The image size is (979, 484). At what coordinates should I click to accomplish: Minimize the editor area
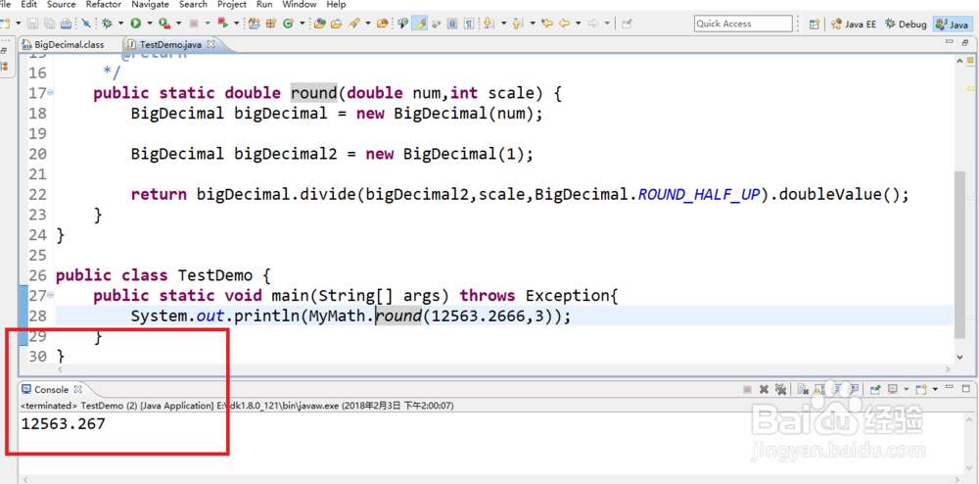point(950,42)
